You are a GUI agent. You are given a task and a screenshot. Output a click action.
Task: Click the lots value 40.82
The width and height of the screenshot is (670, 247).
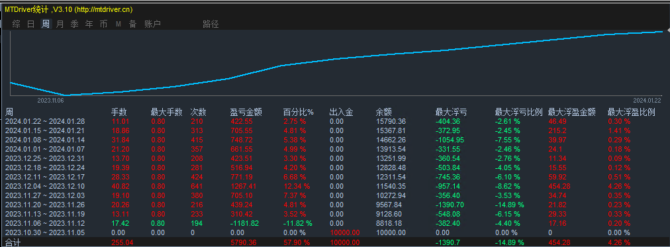tap(120, 186)
